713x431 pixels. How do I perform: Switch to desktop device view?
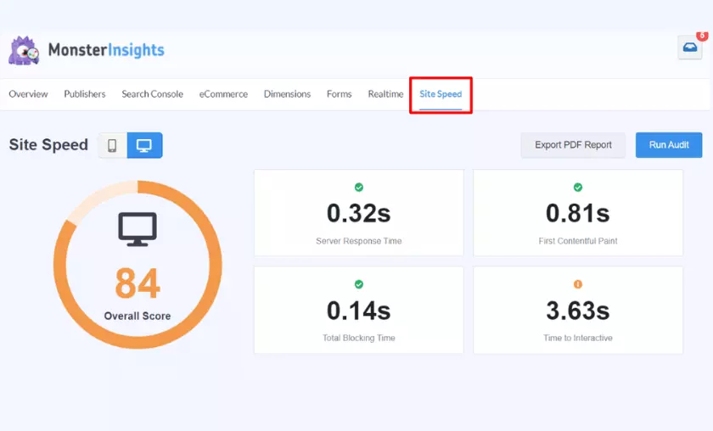tap(144, 145)
